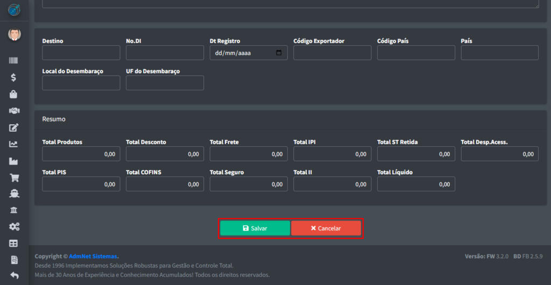Open the AdmNet Sistemas link

[93, 256]
